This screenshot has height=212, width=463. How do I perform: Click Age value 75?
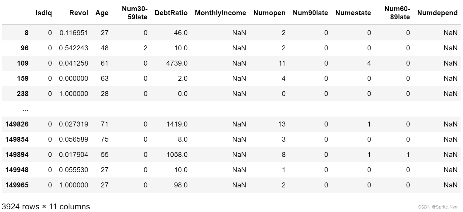(x=104, y=139)
